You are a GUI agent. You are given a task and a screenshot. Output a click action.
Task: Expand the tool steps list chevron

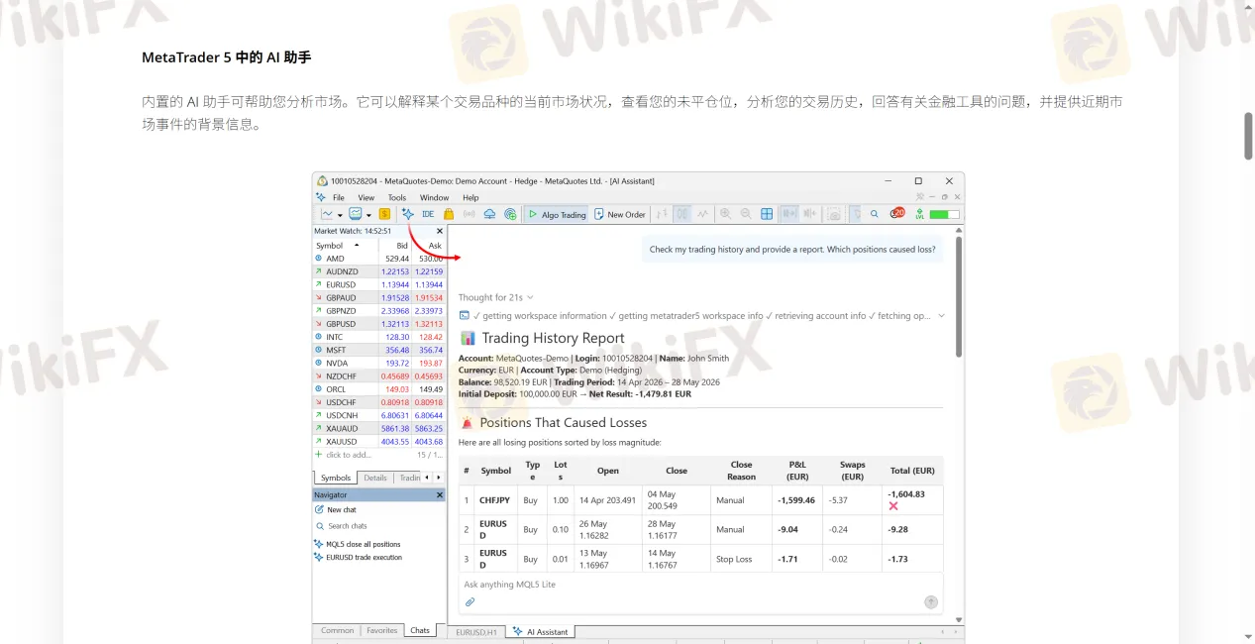(941, 316)
